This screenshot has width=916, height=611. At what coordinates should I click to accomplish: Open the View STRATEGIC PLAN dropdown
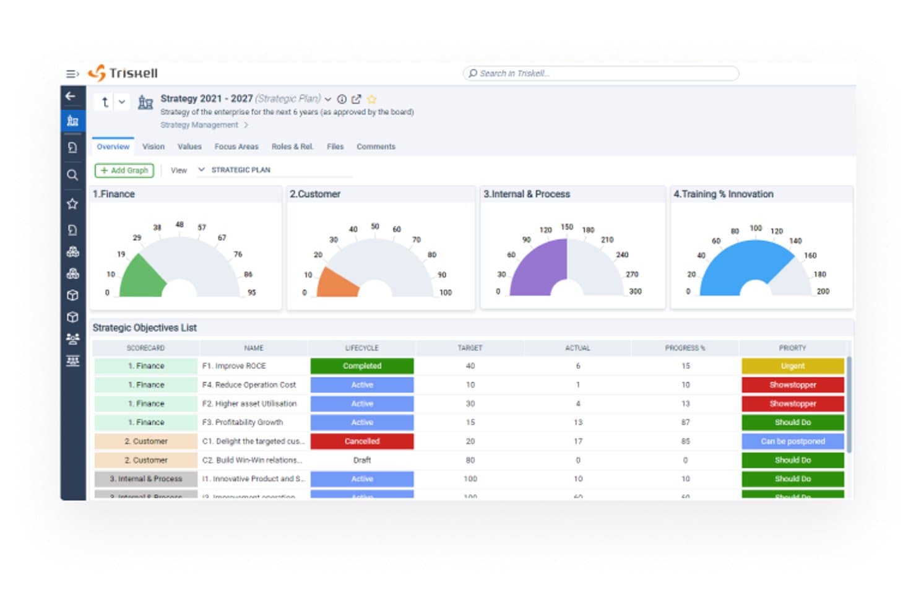[274, 170]
